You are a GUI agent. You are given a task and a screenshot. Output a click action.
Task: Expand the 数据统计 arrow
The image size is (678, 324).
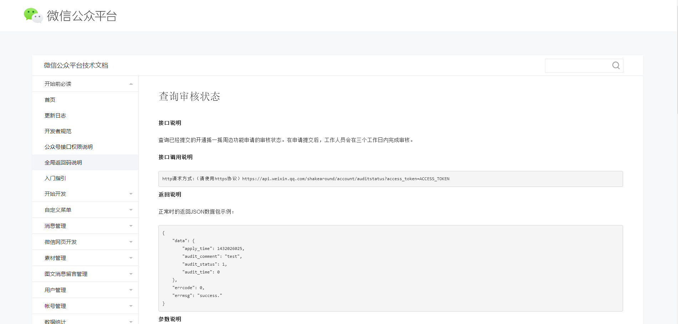131,322
